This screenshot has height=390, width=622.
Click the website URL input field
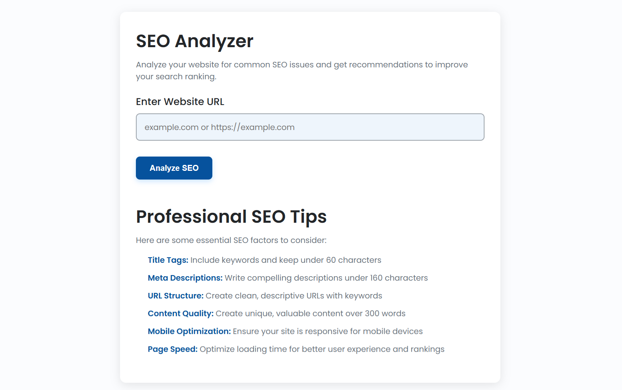[310, 127]
